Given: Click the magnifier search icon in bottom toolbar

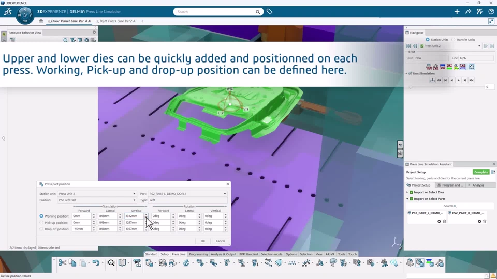Looking at the screenshot, I should [111, 262].
